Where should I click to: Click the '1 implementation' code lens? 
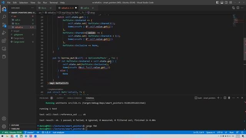[55, 89]
